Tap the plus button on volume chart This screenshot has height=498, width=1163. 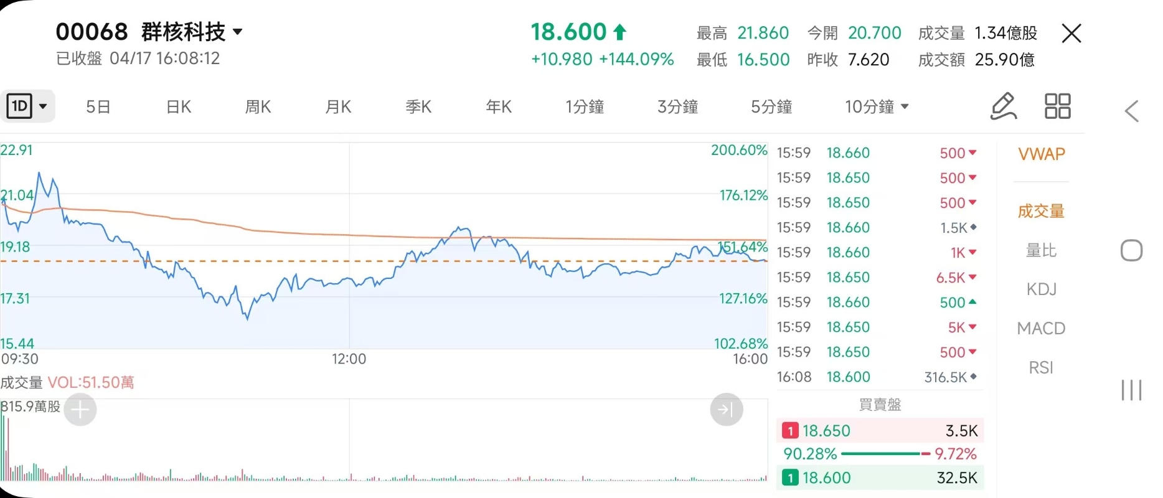[80, 410]
